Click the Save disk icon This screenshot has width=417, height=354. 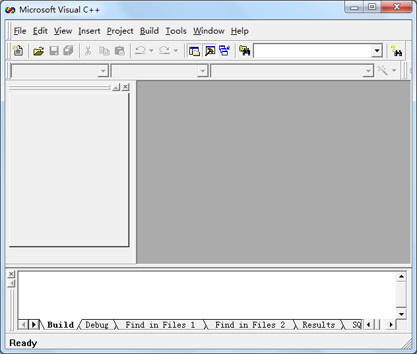[54, 51]
